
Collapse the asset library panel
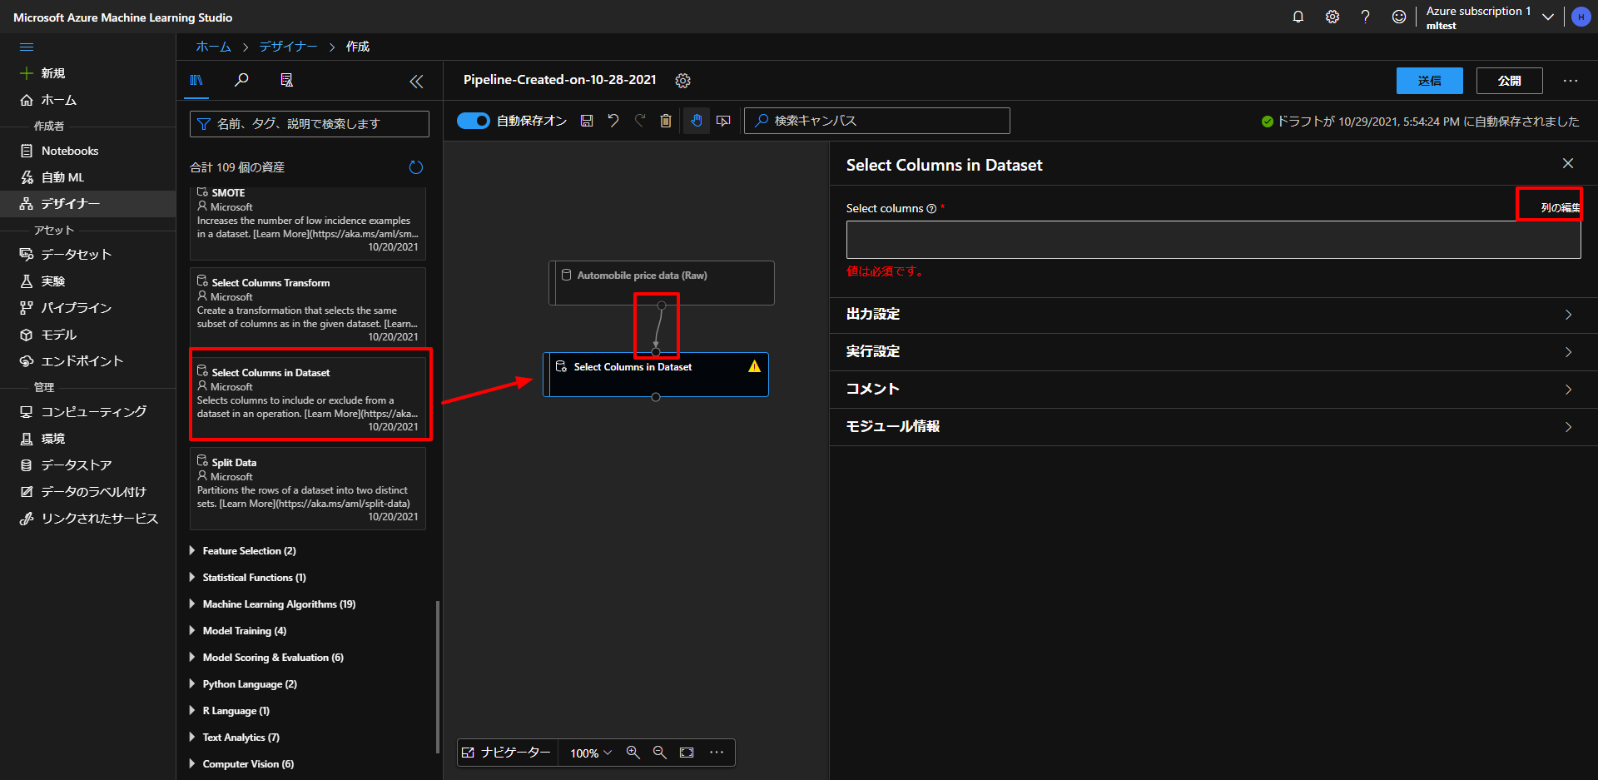pos(416,81)
